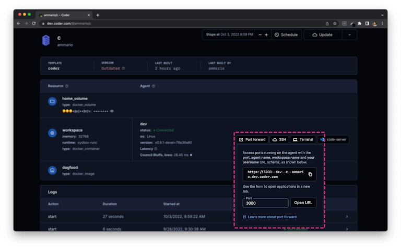Follow the Learn more about port forward link
Screen dimensions: 401x249
pos(272,217)
